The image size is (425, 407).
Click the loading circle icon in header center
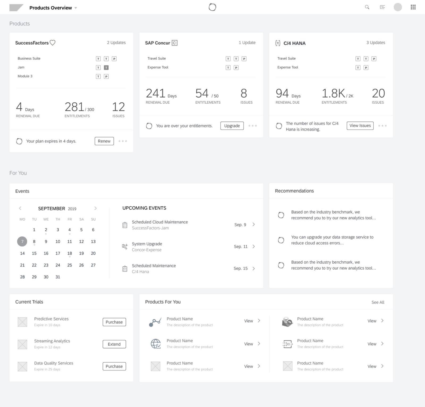coord(212,7)
